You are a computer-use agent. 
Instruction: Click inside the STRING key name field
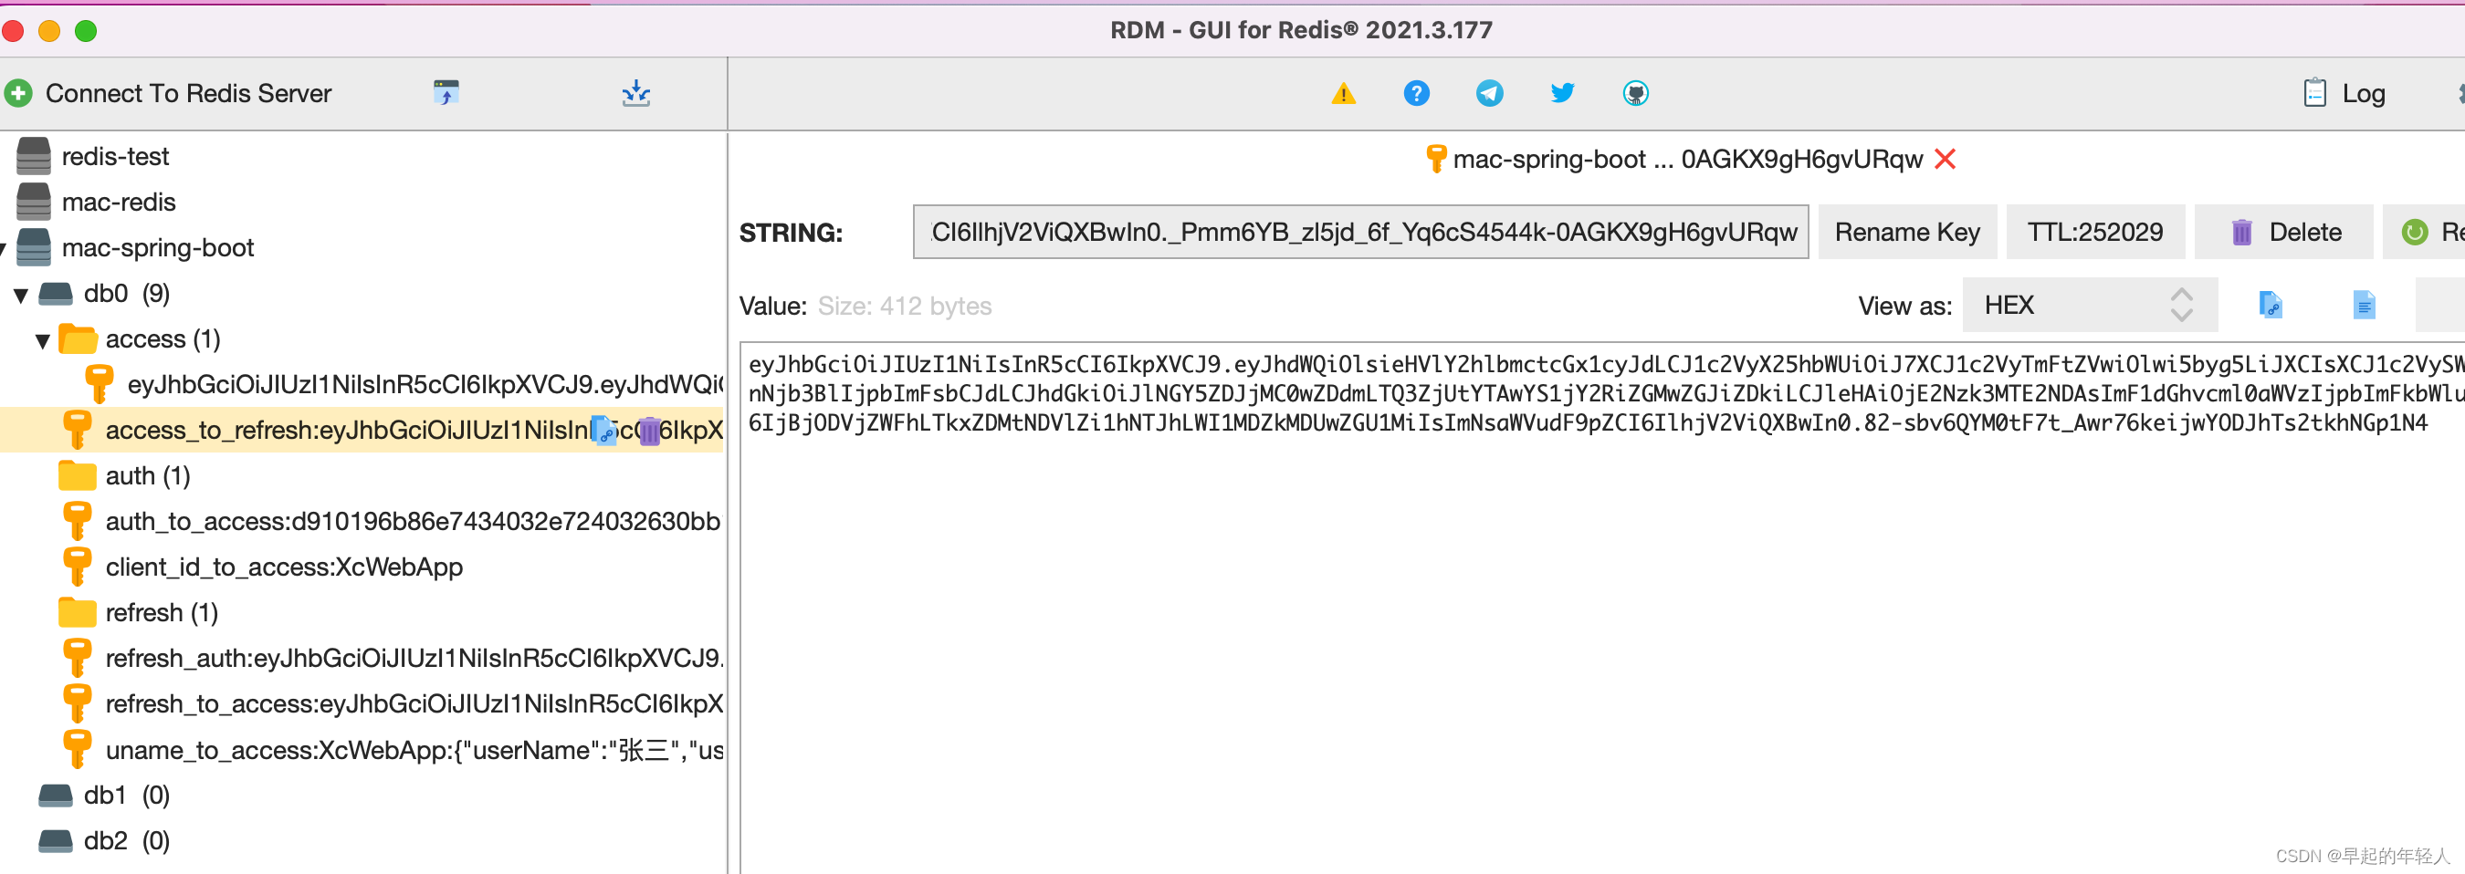[1358, 232]
